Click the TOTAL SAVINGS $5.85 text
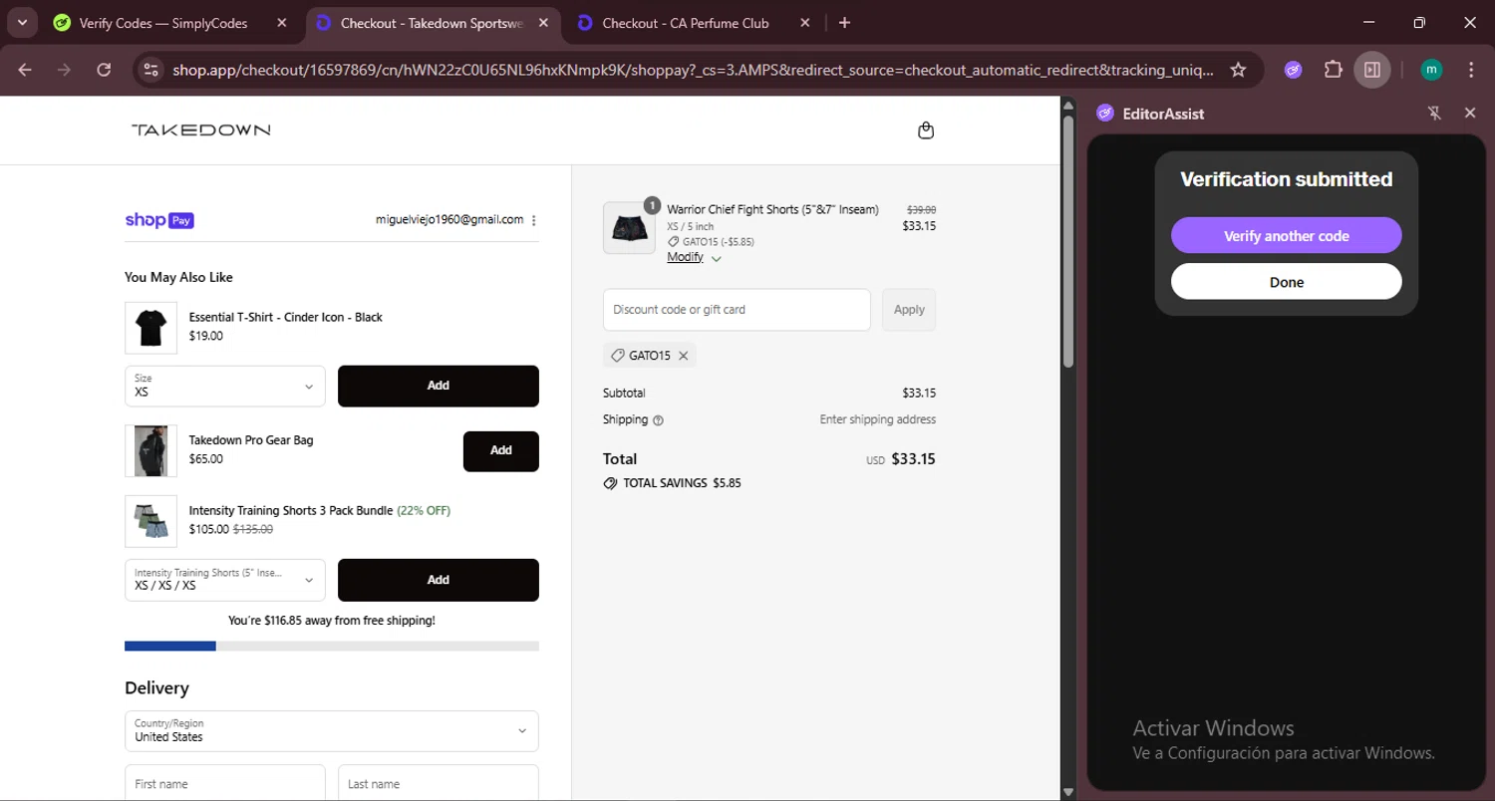The height and width of the screenshot is (801, 1495). click(x=682, y=483)
